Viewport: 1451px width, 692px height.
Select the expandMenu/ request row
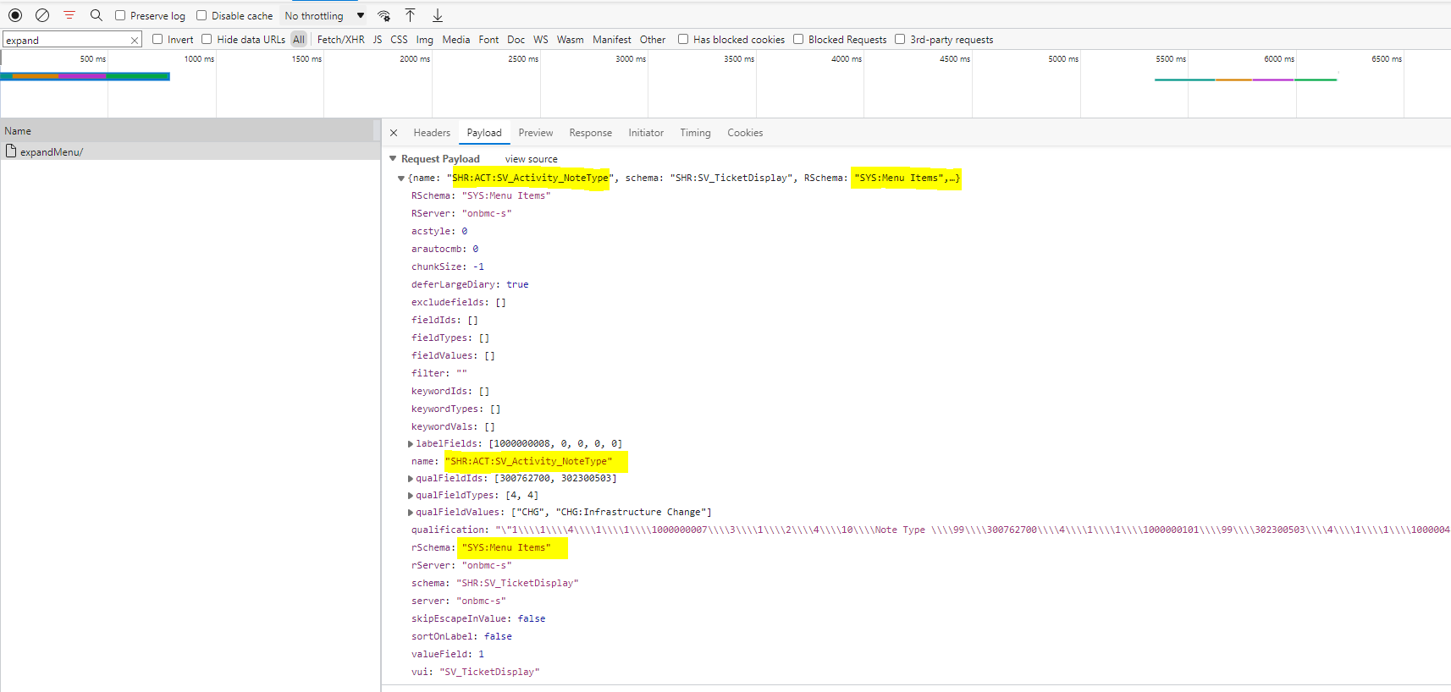[52, 152]
